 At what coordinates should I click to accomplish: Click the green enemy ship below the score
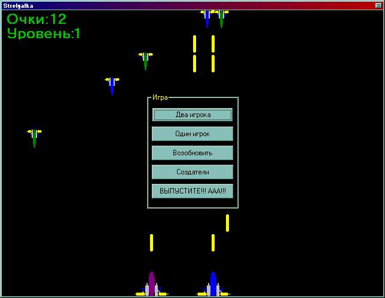coord(145,62)
